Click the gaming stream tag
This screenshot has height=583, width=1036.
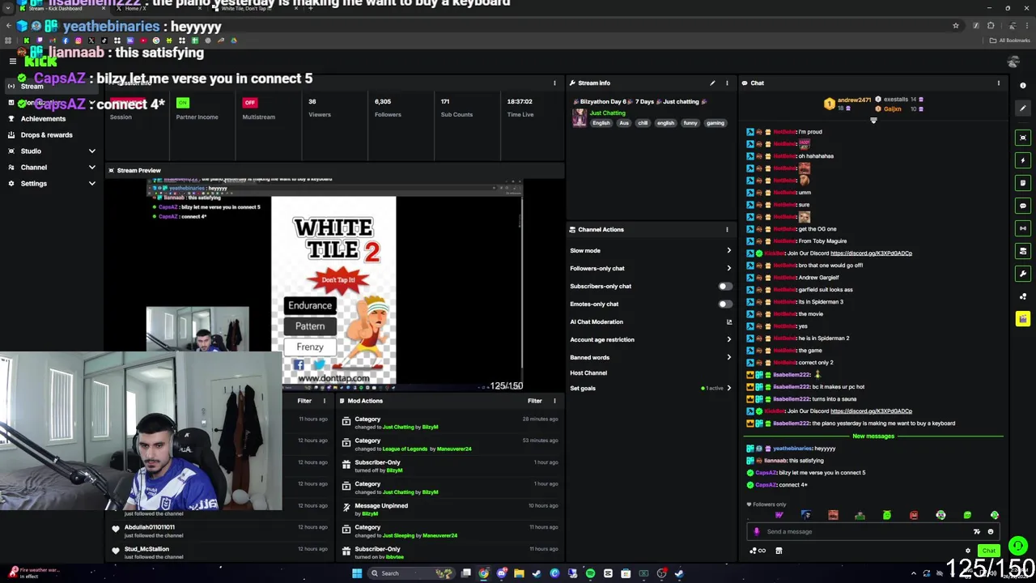click(715, 123)
